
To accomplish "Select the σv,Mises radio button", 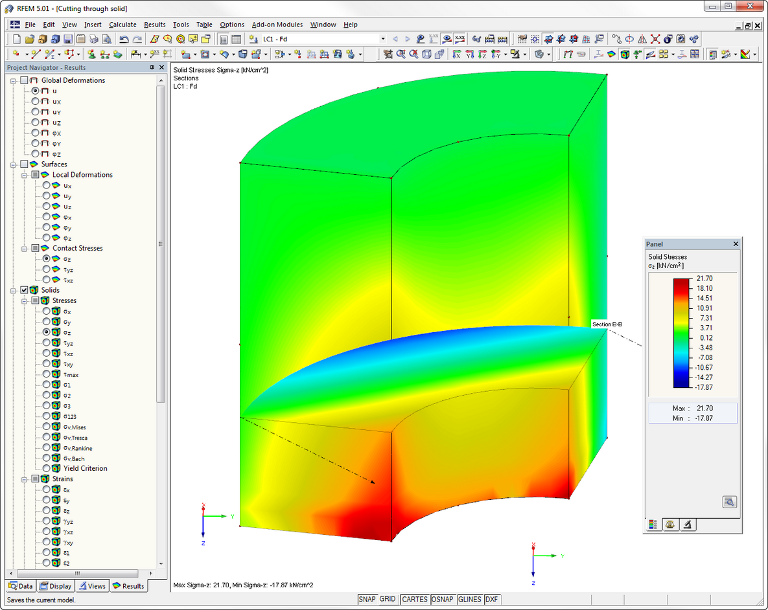I will [x=46, y=426].
